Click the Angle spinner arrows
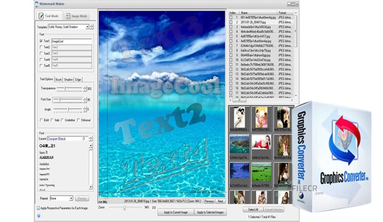Screen dimensions: 383x222 pos(85,109)
